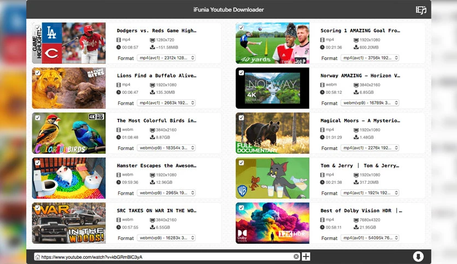Click the title 'The Most Colorful Birds in…'
457x264 pixels.
156,121
